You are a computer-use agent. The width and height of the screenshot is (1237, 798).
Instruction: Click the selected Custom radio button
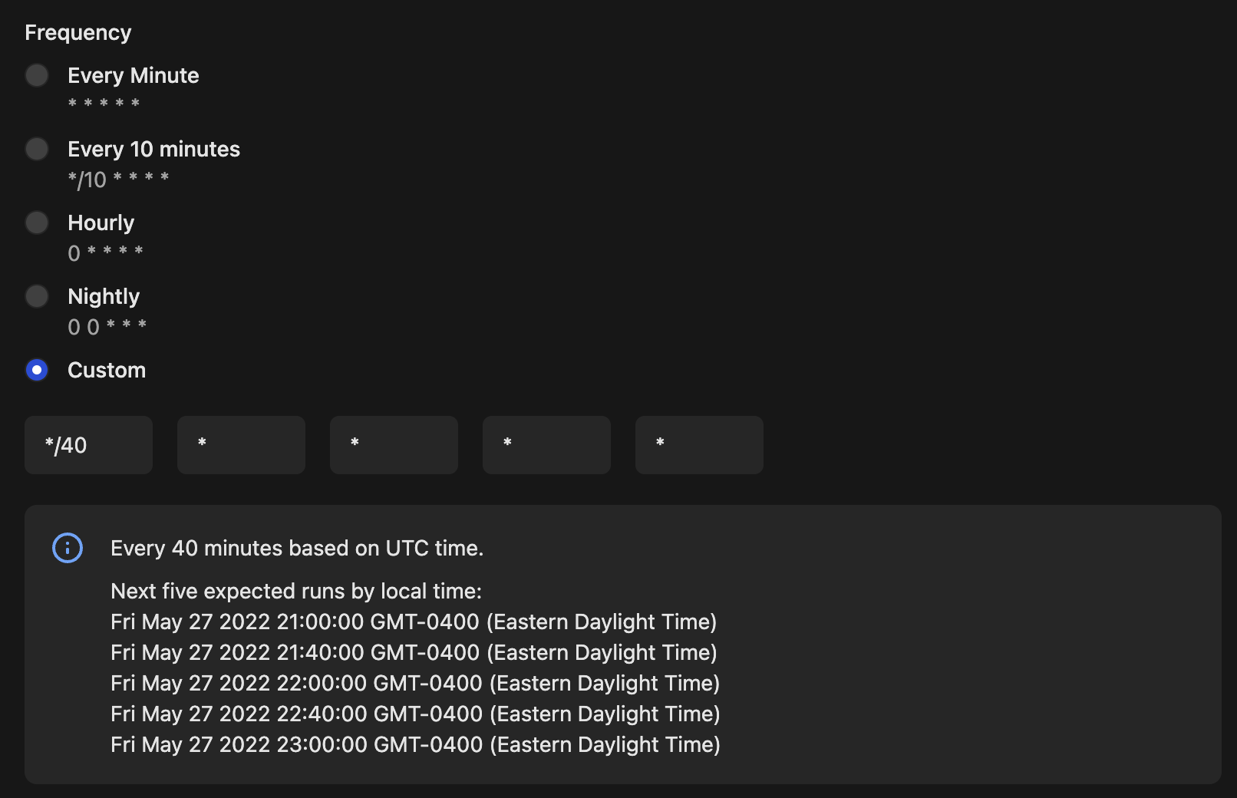point(37,370)
